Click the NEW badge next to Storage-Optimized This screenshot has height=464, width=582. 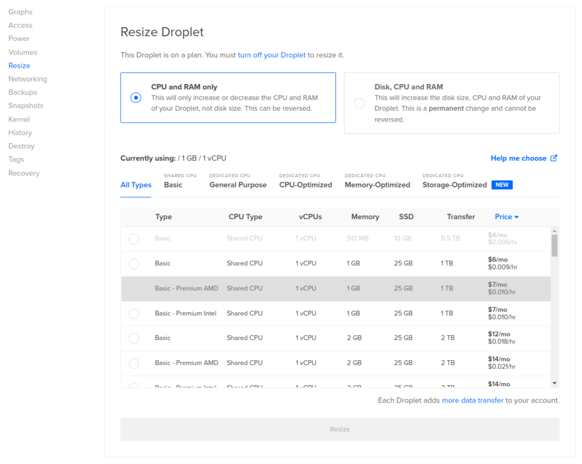click(502, 185)
